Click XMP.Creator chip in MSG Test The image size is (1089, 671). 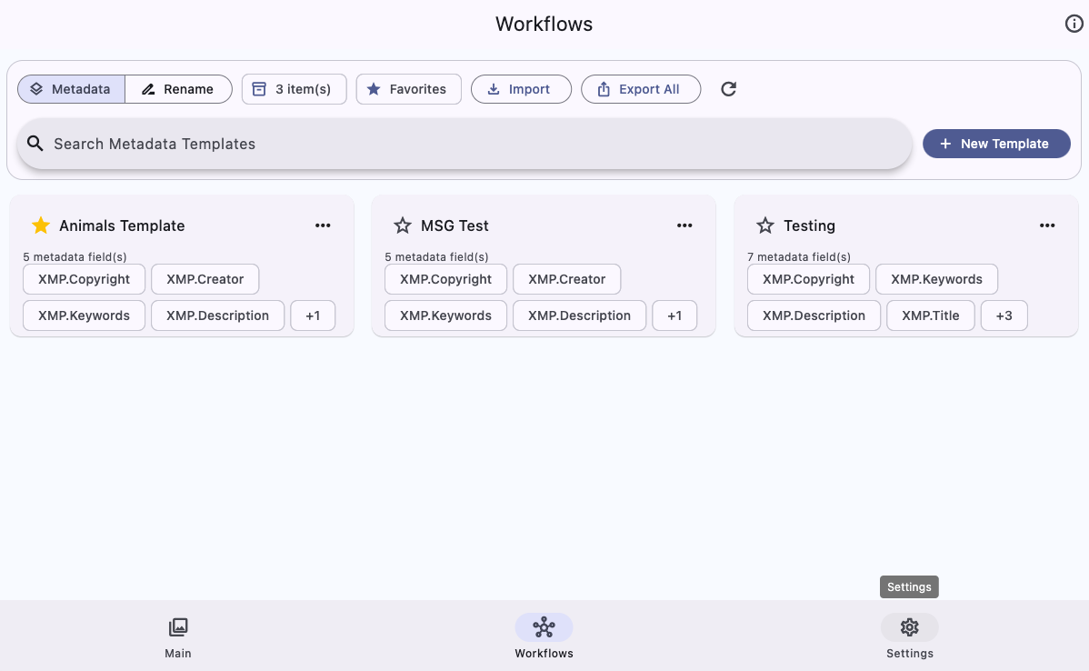click(x=566, y=279)
